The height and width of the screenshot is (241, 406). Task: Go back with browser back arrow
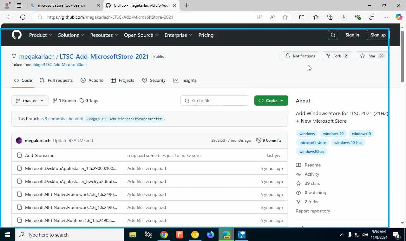click(9, 17)
